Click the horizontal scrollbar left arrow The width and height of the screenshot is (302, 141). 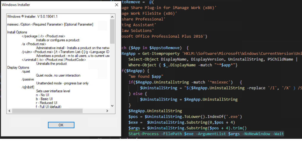pos(9,111)
